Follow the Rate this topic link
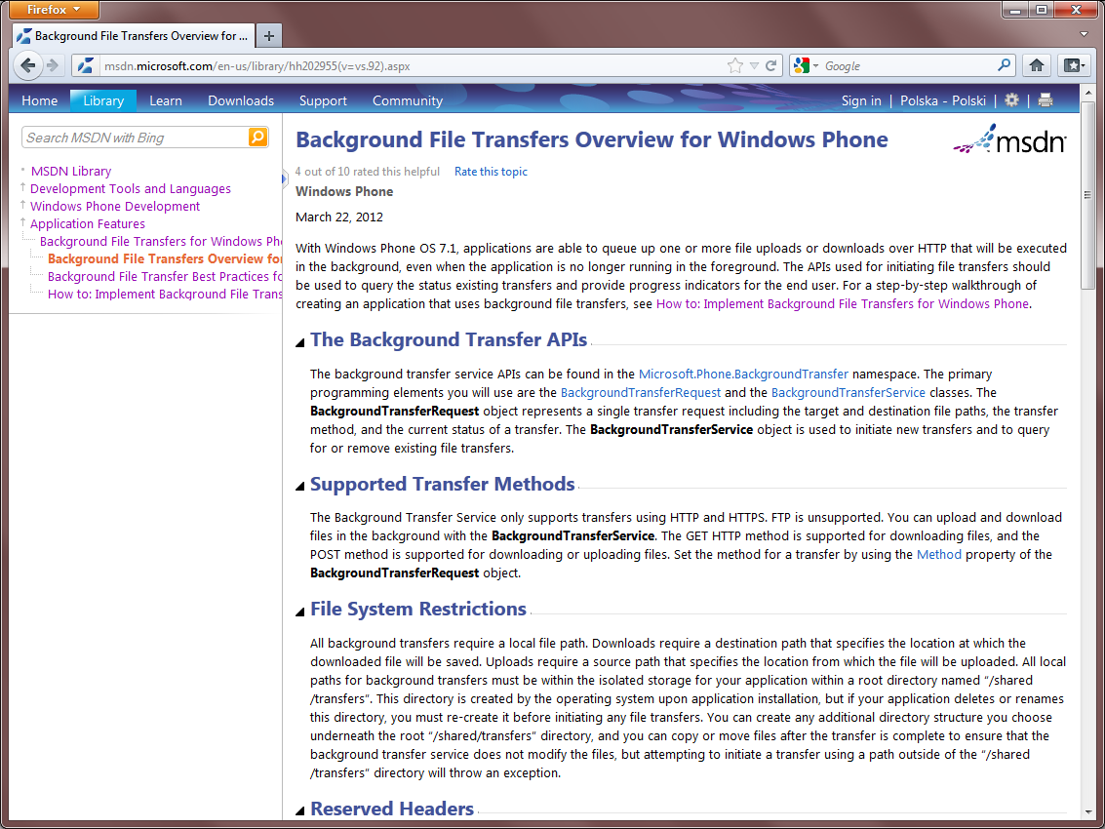The image size is (1105, 829). coord(491,172)
